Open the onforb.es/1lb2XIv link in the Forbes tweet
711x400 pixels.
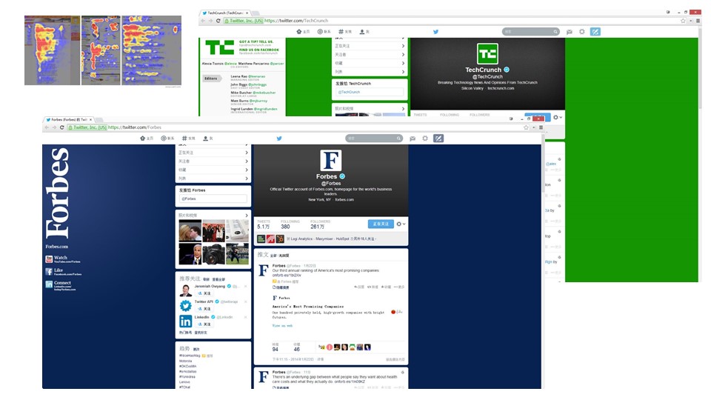coord(287,276)
